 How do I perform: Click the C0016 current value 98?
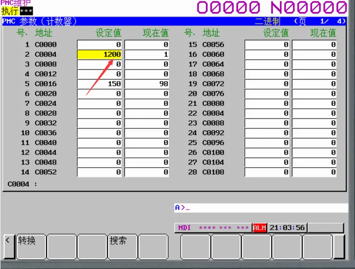coord(147,84)
